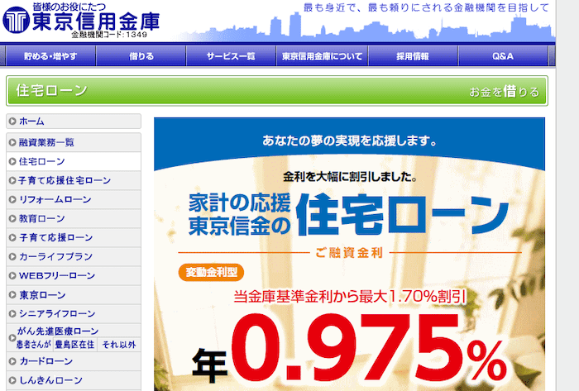Click the 年0.975% rate banner
The height and width of the screenshot is (391, 579).
pyautogui.click(x=349, y=346)
